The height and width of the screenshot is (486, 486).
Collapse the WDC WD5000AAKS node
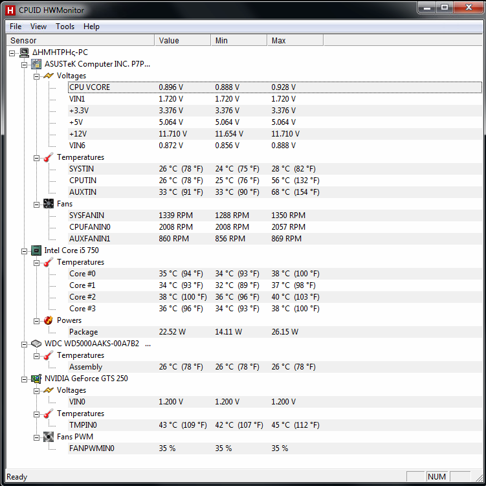pos(24,344)
